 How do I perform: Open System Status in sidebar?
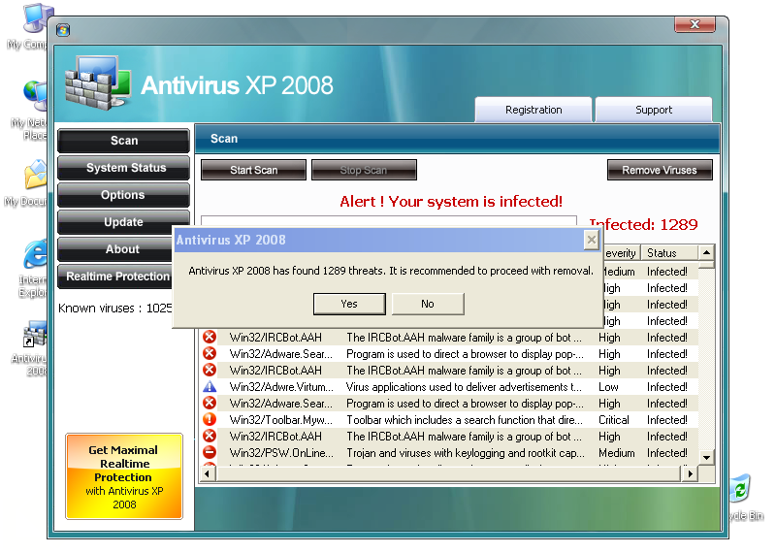coord(124,168)
